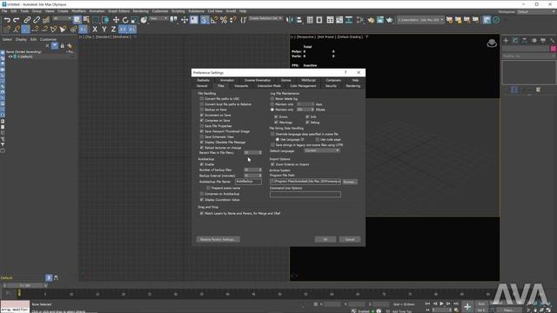This screenshot has height=313, width=557.
Task: Switch to the Viewports tab
Action: (241, 86)
